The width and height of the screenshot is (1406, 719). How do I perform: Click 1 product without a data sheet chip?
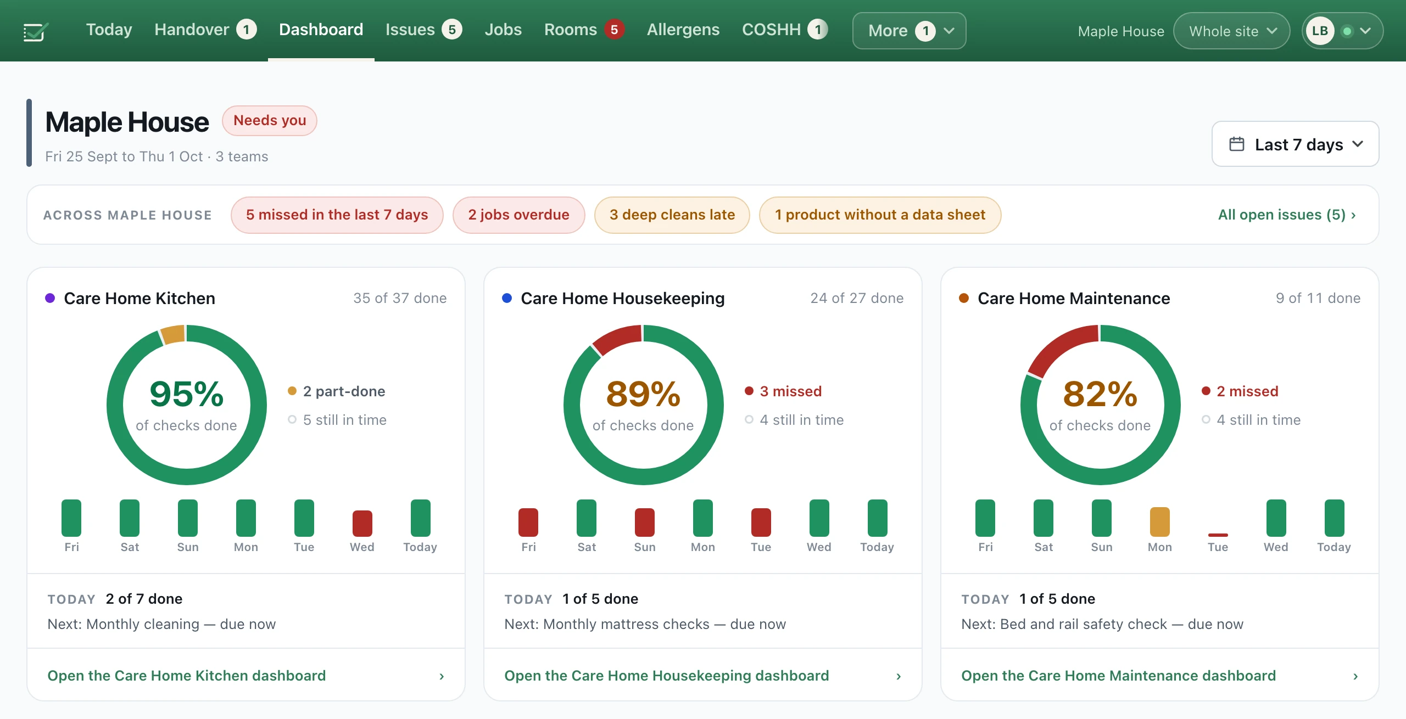click(x=880, y=215)
